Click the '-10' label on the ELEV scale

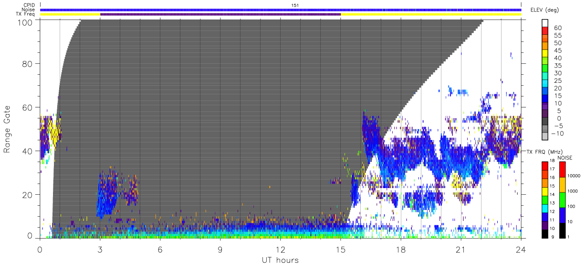(x=559, y=133)
